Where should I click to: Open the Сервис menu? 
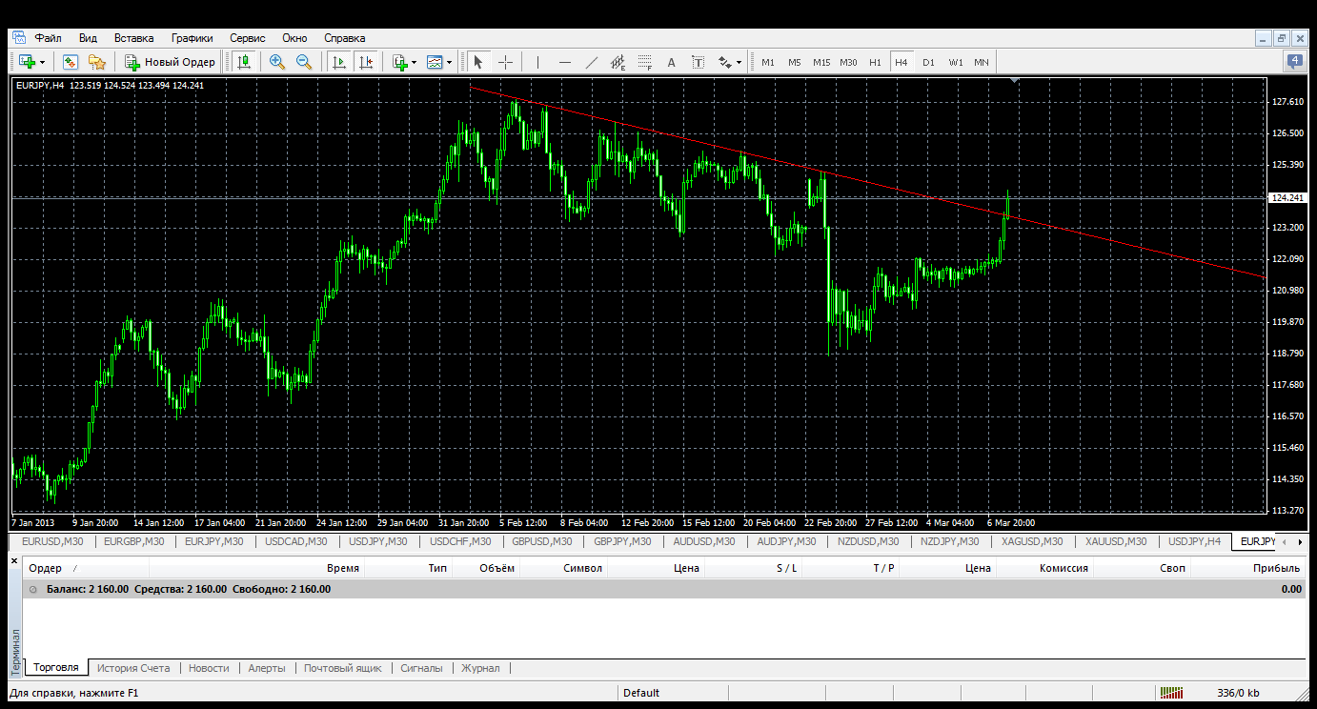[248, 38]
